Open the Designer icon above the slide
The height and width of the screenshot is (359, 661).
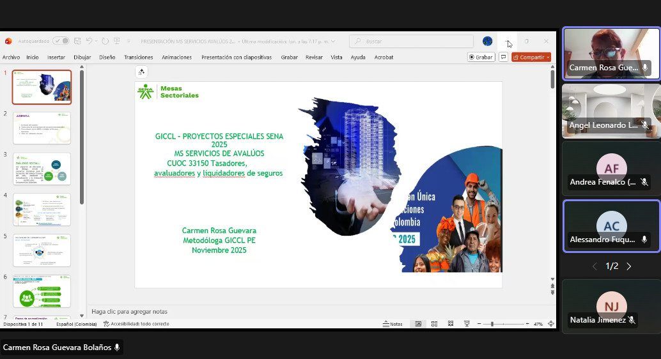point(141,72)
